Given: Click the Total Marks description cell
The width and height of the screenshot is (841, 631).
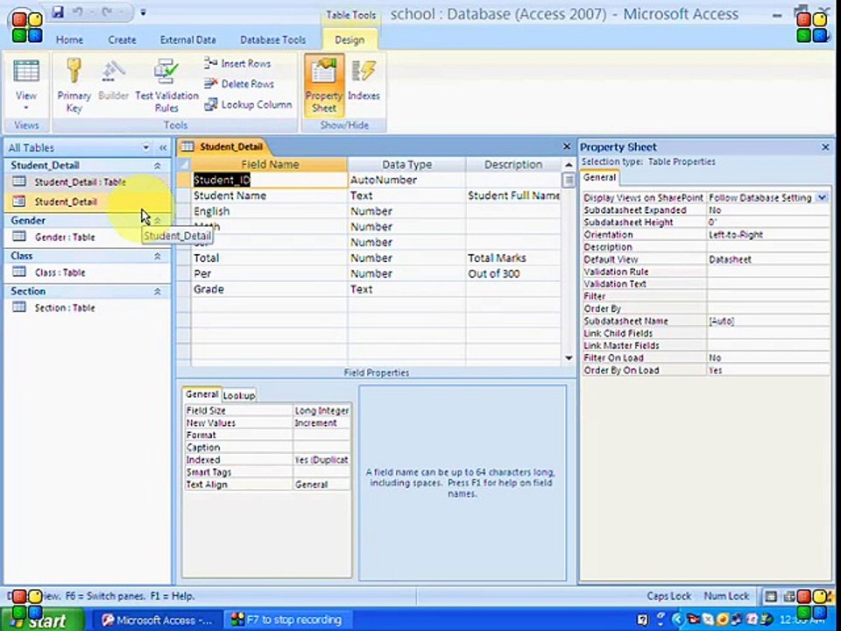Looking at the screenshot, I should (x=513, y=259).
